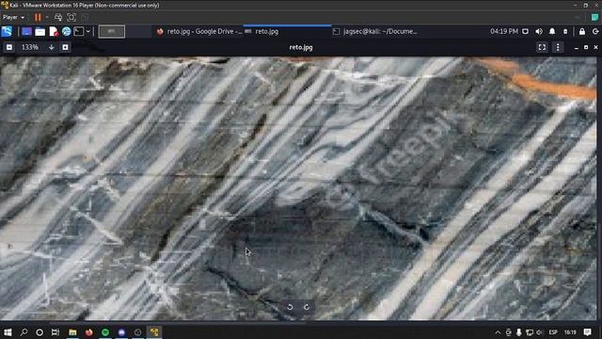Change the ESP input language
The height and width of the screenshot is (339, 602).
coord(553,332)
